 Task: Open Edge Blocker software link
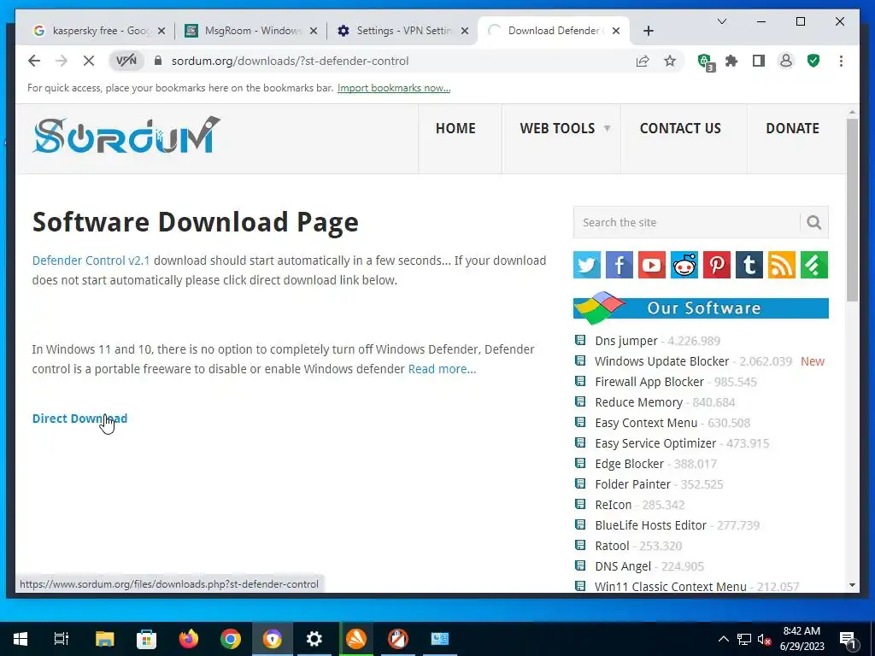(x=629, y=464)
